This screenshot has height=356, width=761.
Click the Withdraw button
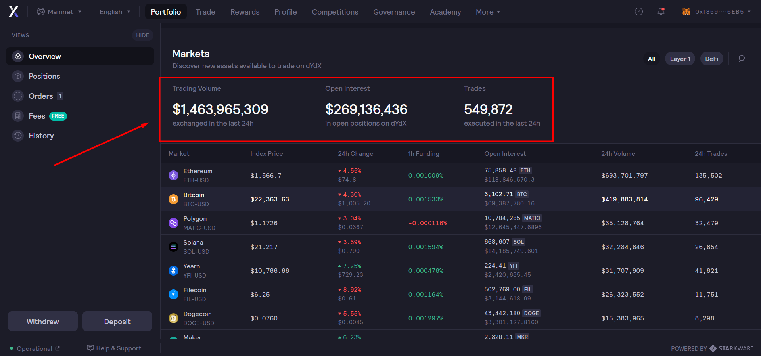(43, 321)
